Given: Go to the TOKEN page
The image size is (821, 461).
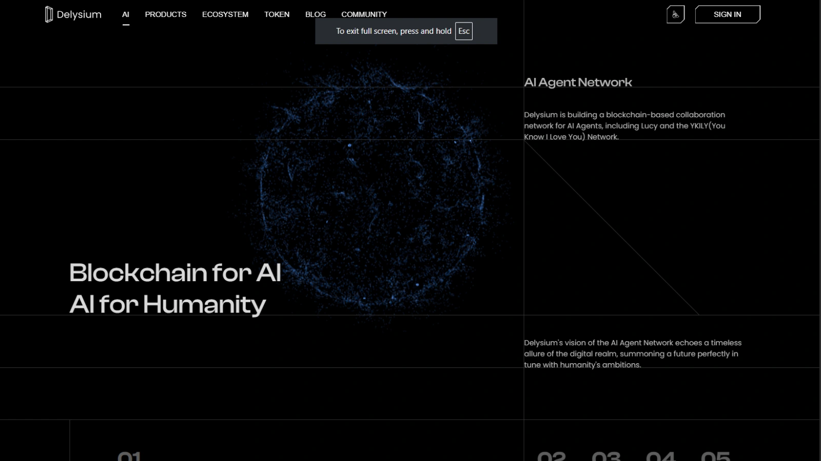Looking at the screenshot, I should [x=277, y=14].
